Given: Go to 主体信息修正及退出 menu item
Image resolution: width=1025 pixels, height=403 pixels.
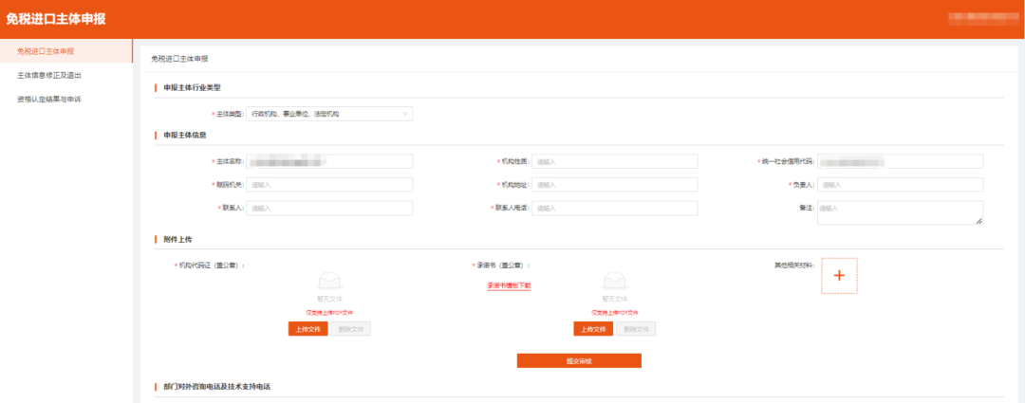Looking at the screenshot, I should tap(49, 75).
